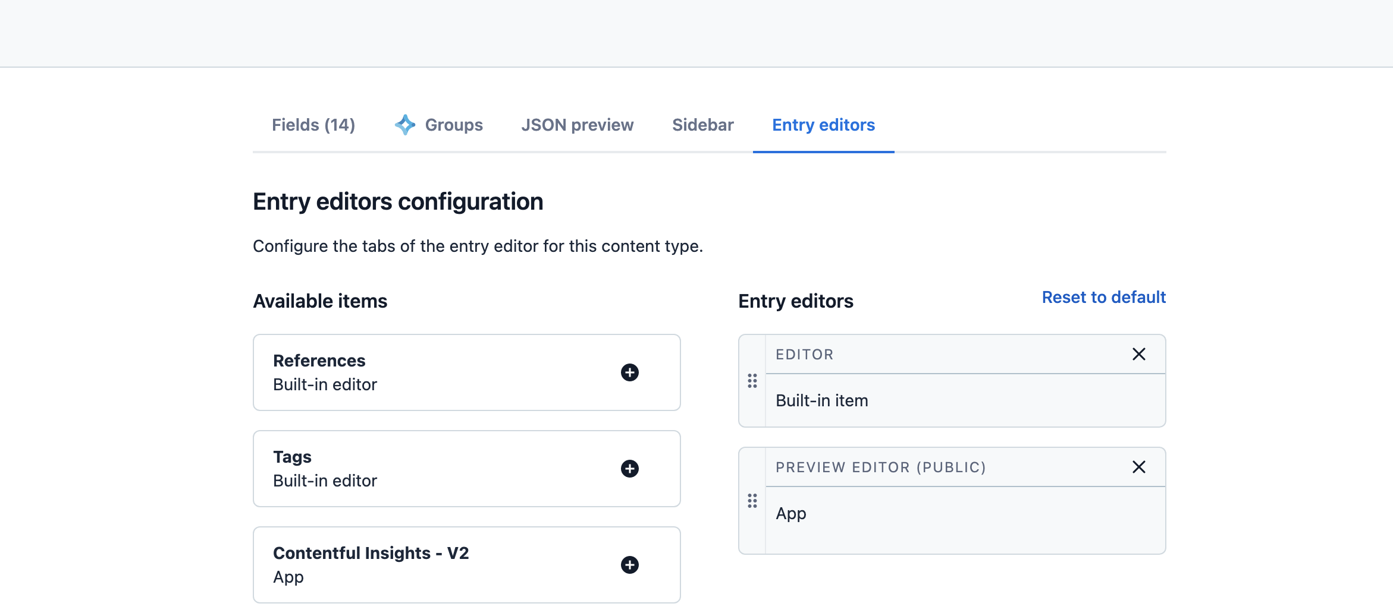The width and height of the screenshot is (1393, 613).
Task: Open the JSON preview tab
Action: [x=577, y=125]
